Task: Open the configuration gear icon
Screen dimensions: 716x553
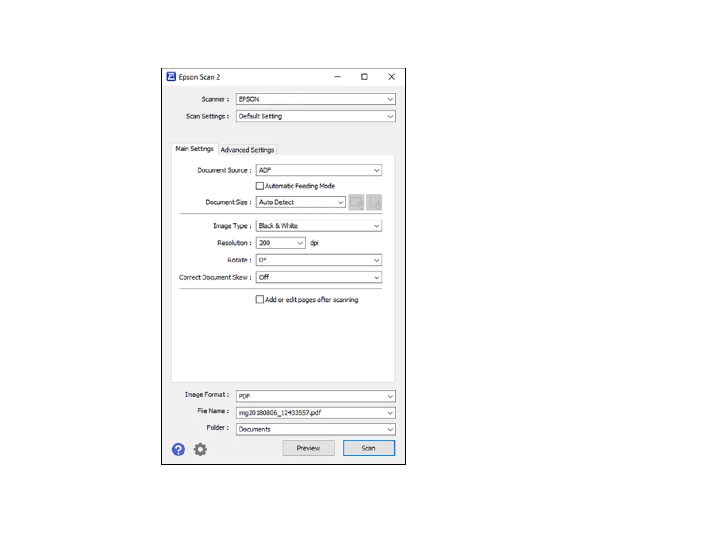Action: (200, 449)
